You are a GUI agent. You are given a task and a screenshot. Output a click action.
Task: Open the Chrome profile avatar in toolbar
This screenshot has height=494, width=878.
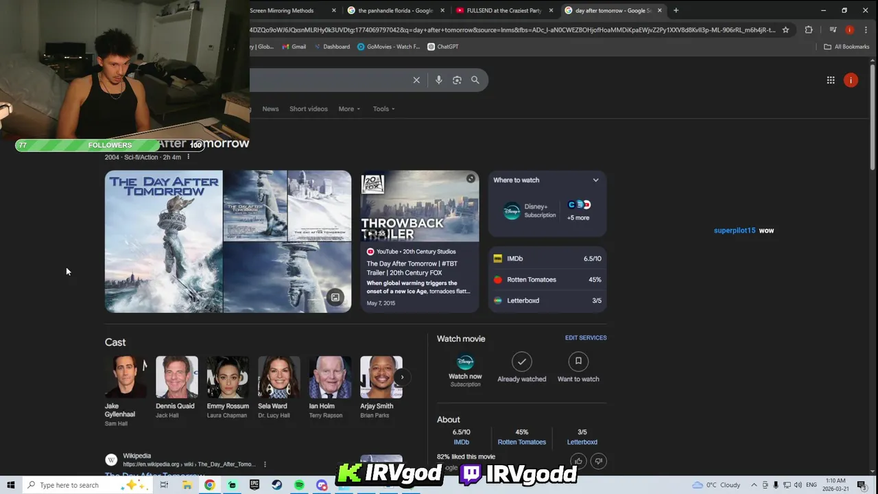(x=849, y=30)
